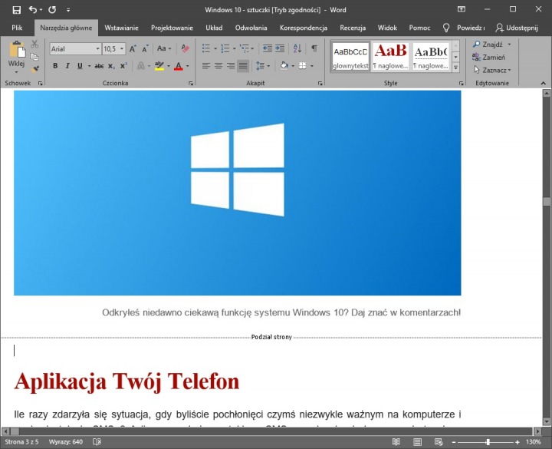
Task: Open the Arial font name dropdown
Action: (x=97, y=48)
